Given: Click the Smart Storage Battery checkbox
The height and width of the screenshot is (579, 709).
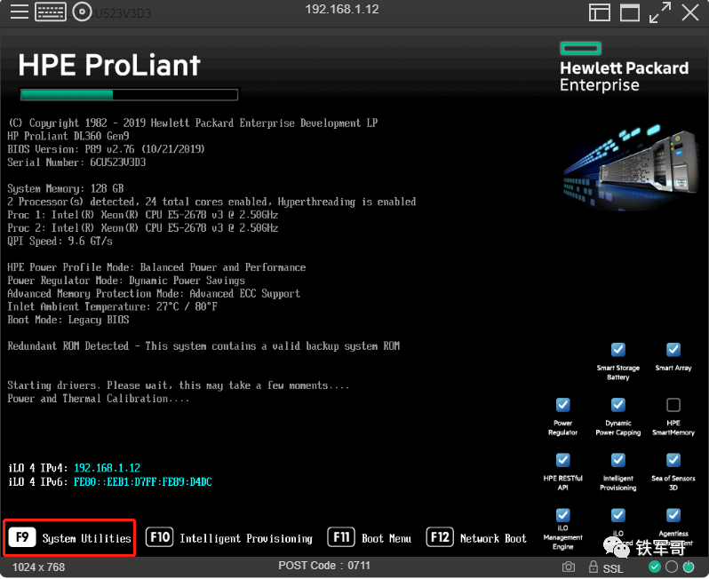Looking at the screenshot, I should 618,349.
